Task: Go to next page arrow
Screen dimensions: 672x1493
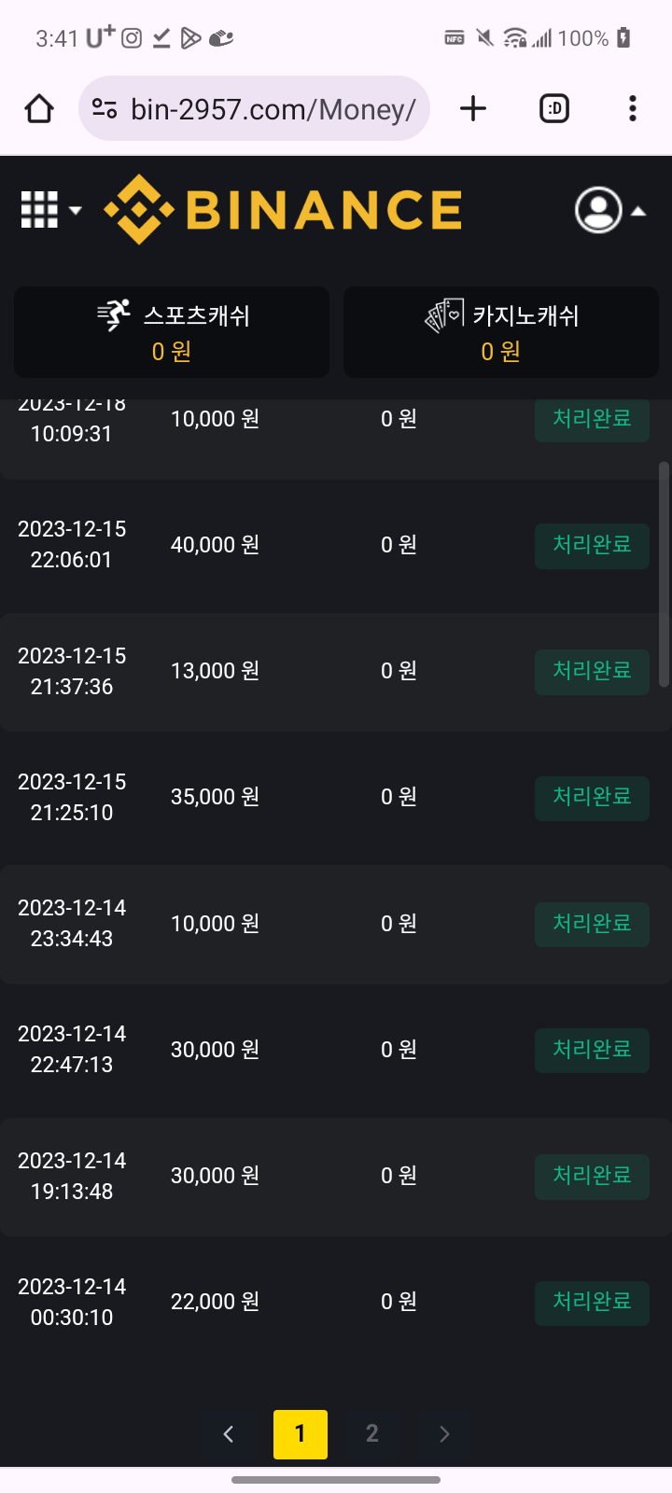Action: click(x=444, y=1434)
